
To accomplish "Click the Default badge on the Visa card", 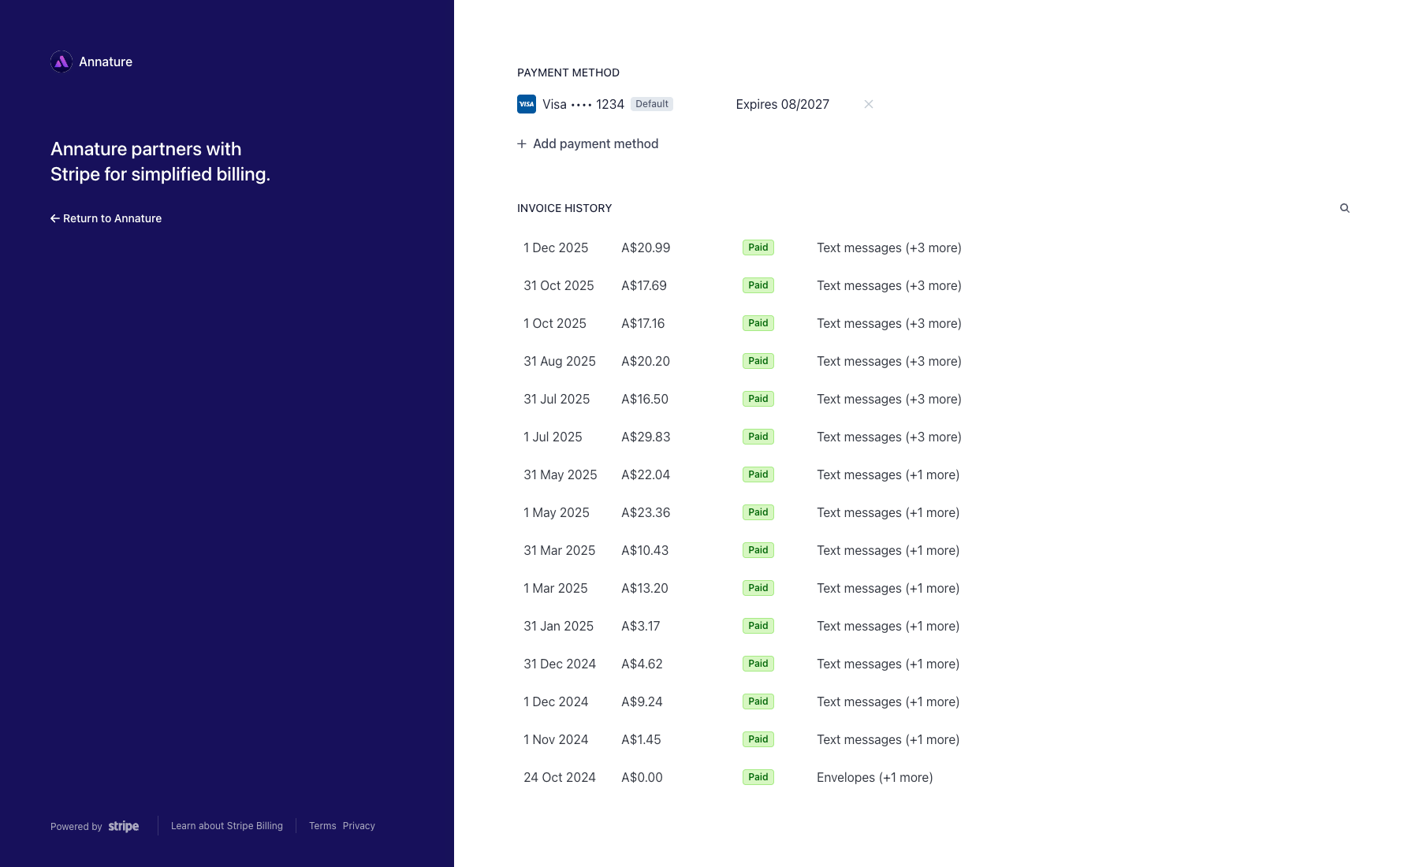I will 652,104.
